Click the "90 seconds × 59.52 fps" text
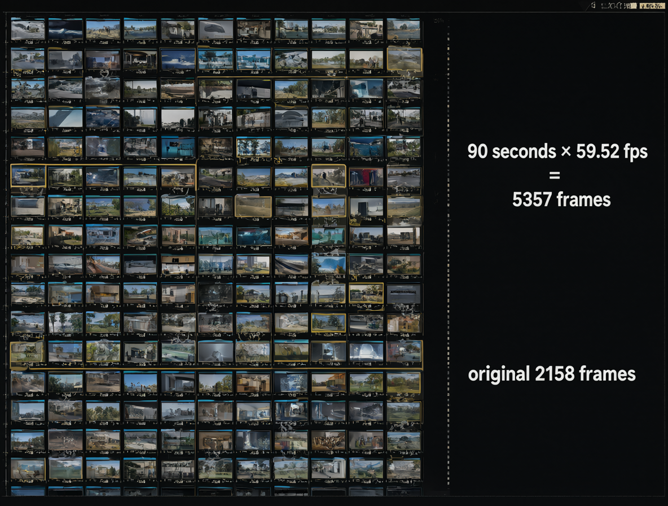The width and height of the screenshot is (668, 506). click(557, 151)
